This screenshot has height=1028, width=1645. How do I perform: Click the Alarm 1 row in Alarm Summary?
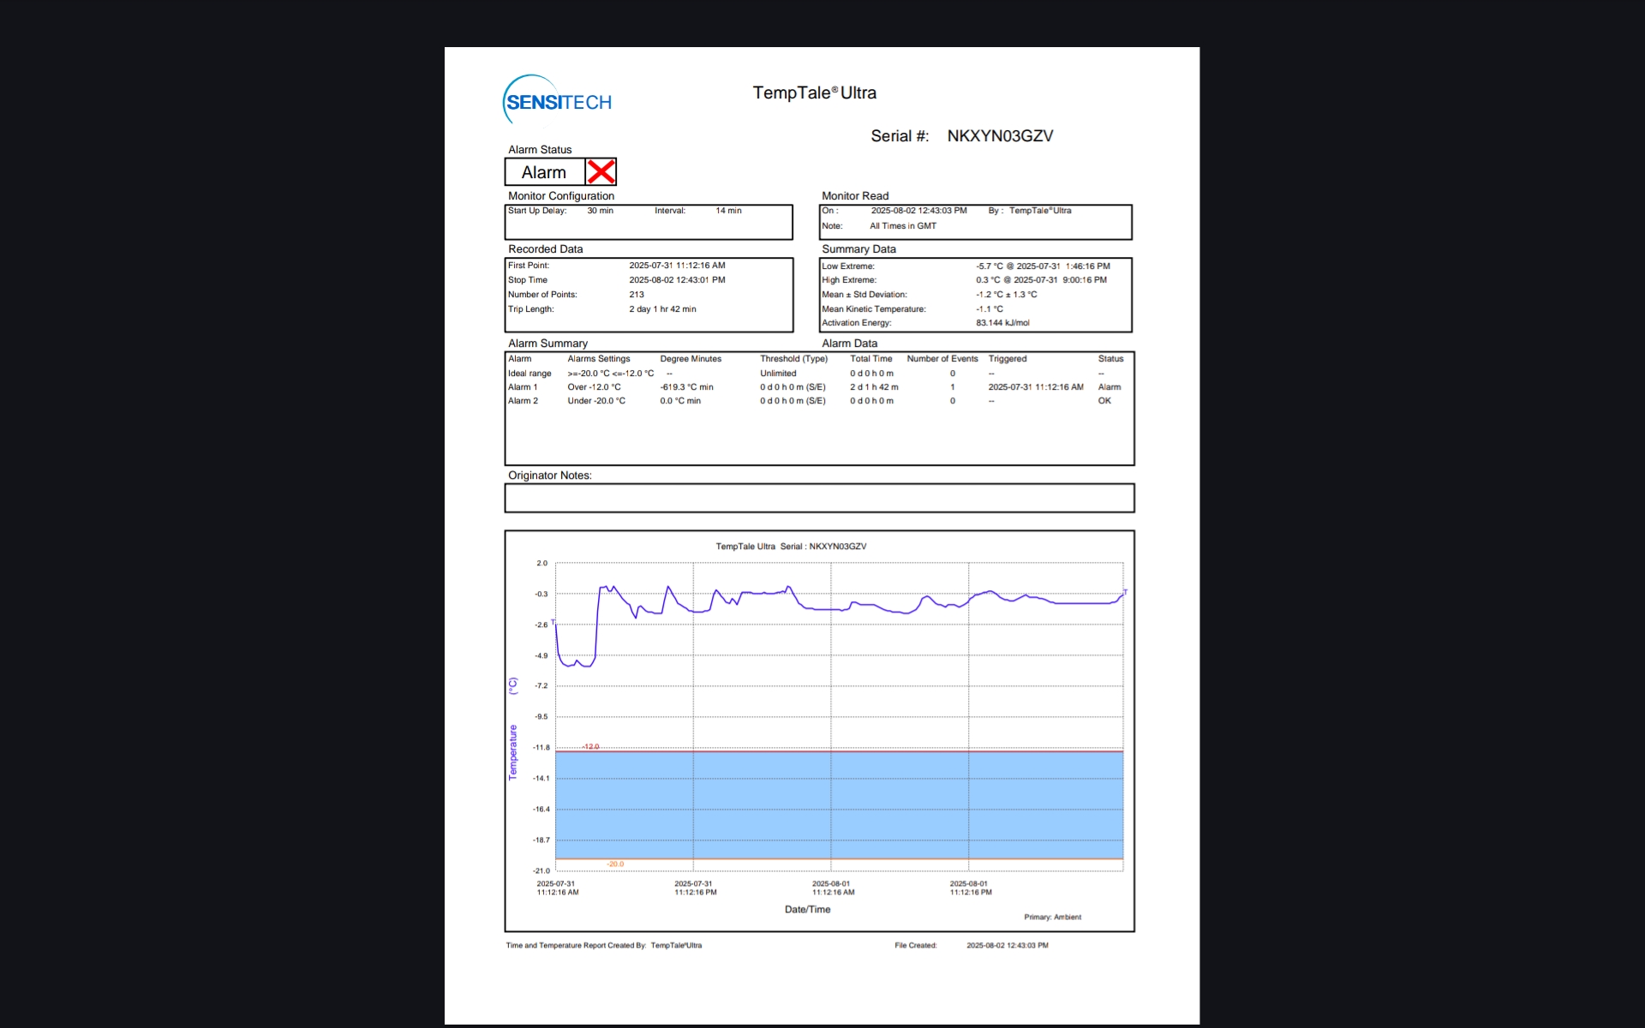[523, 387]
